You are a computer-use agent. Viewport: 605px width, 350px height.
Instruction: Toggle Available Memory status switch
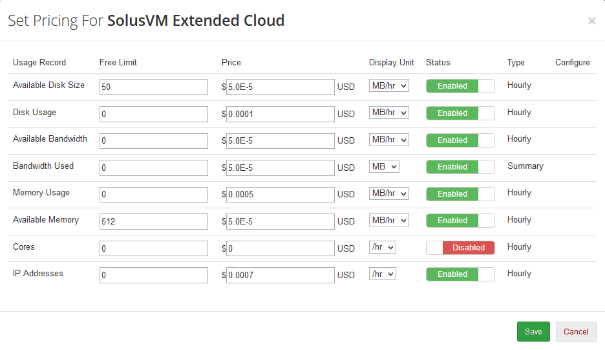coord(460,220)
